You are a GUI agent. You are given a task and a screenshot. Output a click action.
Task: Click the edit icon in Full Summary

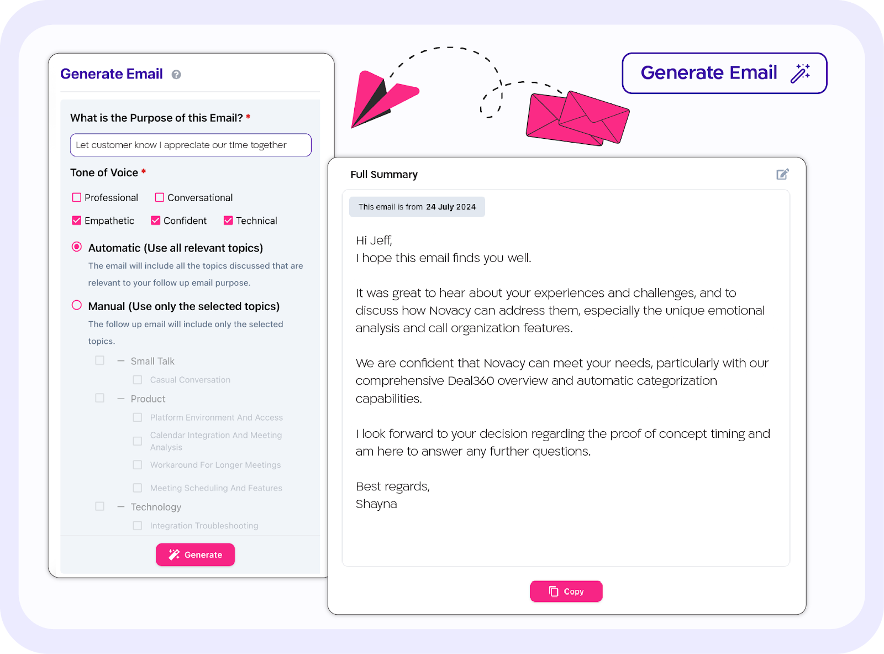coord(782,174)
